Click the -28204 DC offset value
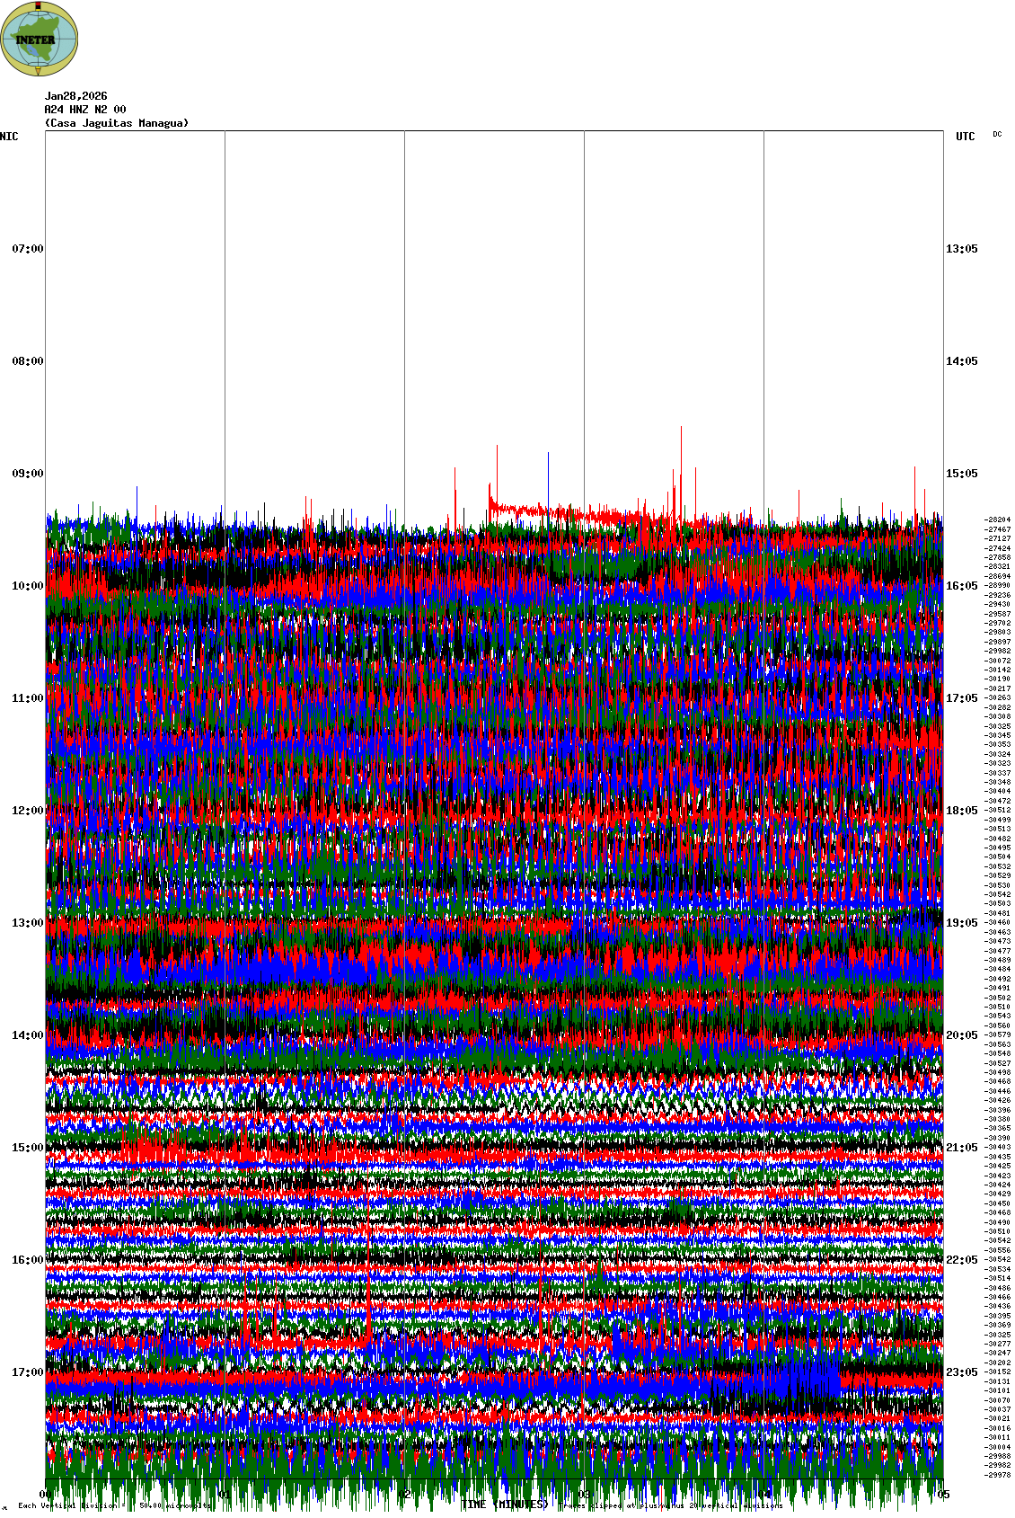The image size is (1015, 1518). point(997,519)
